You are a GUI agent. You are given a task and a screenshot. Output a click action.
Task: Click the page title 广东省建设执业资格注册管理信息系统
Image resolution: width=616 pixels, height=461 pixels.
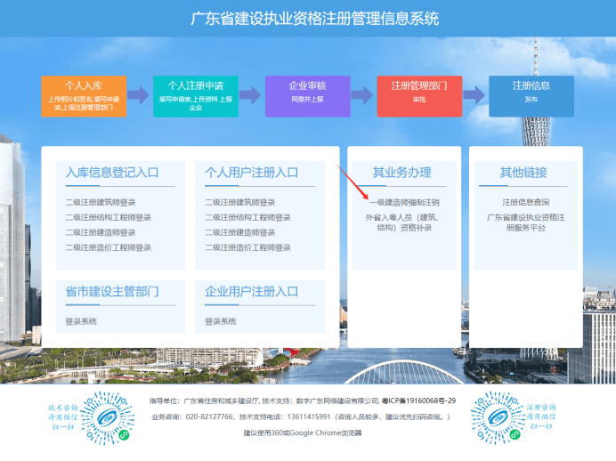(x=315, y=19)
